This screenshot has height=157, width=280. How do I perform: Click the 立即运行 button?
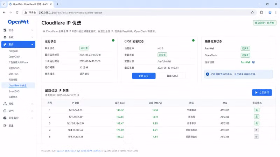point(262,92)
